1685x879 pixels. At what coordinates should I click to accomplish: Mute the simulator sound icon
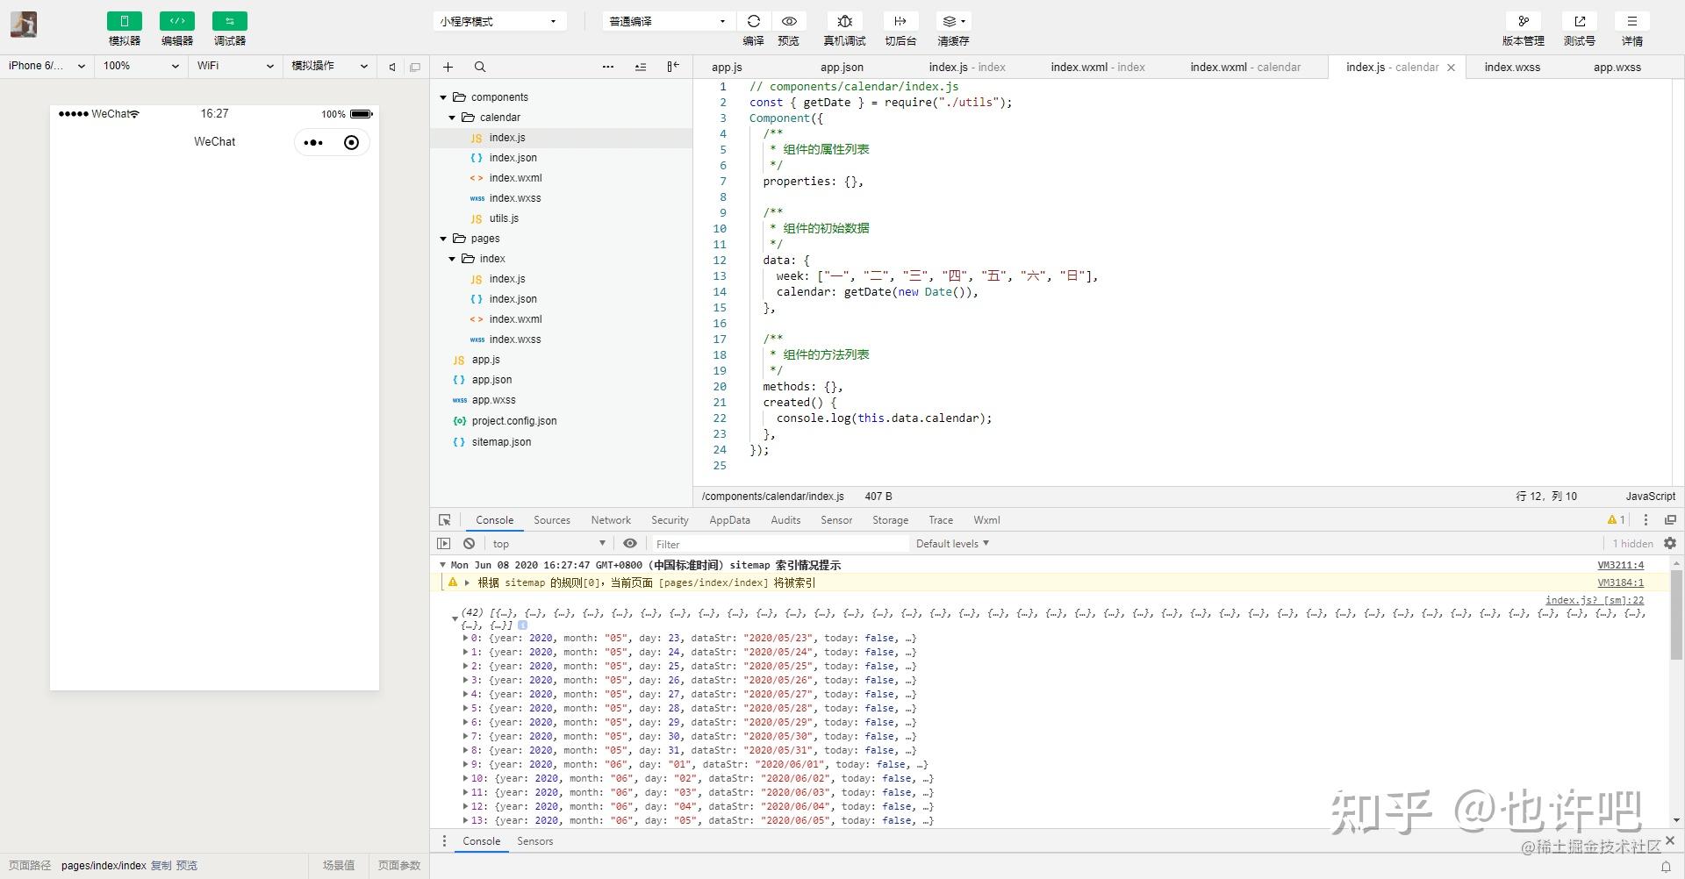pyautogui.click(x=392, y=67)
